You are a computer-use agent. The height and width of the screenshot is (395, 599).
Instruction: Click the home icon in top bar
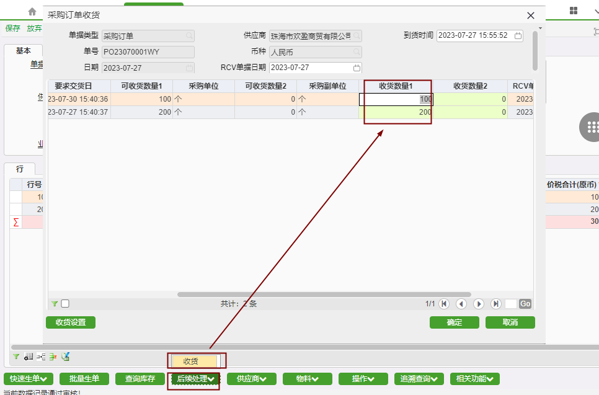click(x=32, y=11)
